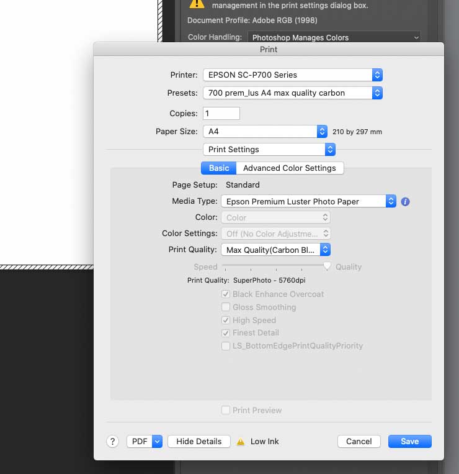Open the Color mode dropdown
459x474 pixels.
click(x=276, y=217)
